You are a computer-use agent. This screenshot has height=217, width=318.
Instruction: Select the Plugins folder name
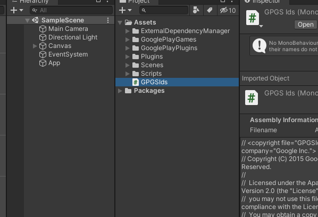[x=152, y=57]
